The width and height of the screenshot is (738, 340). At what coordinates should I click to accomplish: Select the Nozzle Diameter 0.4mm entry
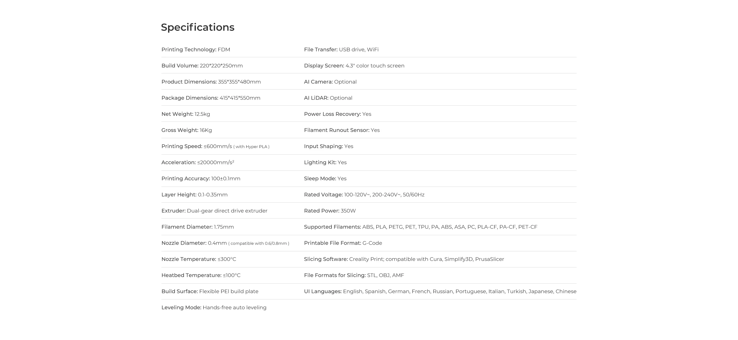pos(225,243)
